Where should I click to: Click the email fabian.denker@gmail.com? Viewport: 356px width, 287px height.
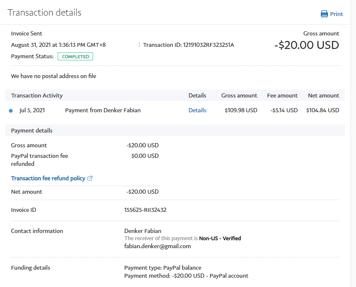point(157,246)
